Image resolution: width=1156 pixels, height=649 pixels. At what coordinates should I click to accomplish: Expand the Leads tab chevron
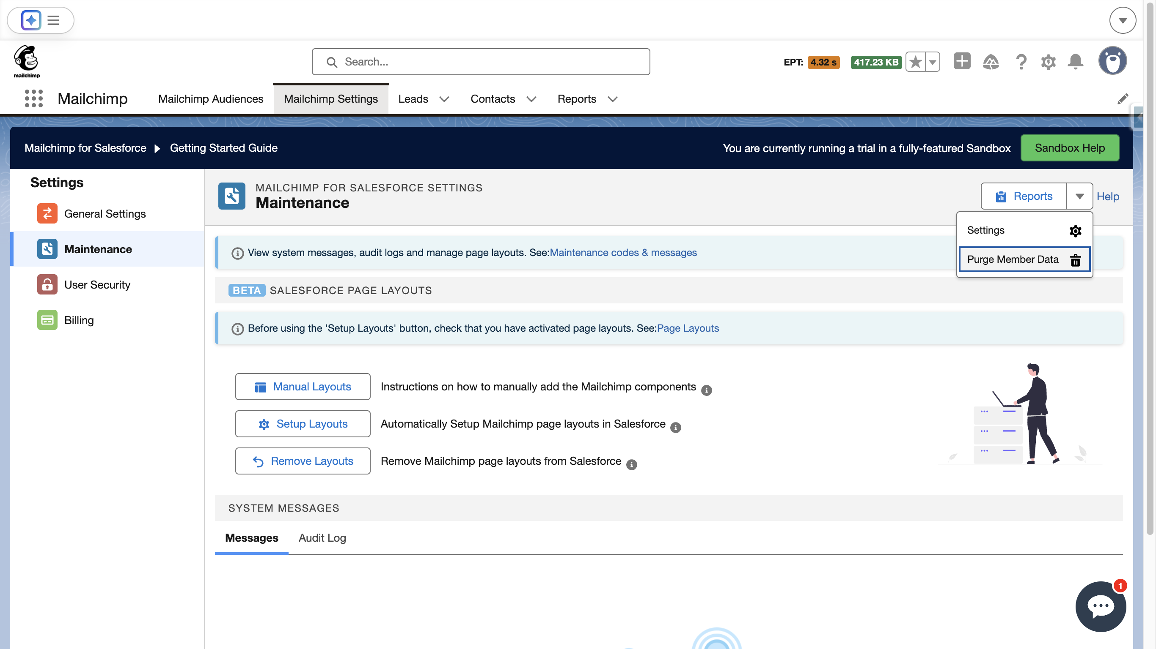pos(444,99)
